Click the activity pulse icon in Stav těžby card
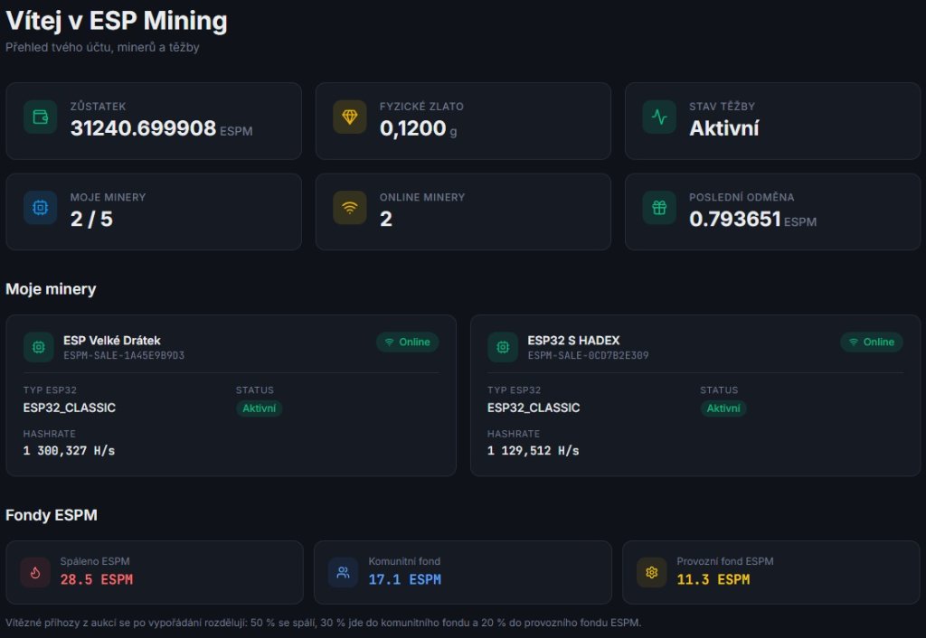926x638 pixels. point(659,117)
